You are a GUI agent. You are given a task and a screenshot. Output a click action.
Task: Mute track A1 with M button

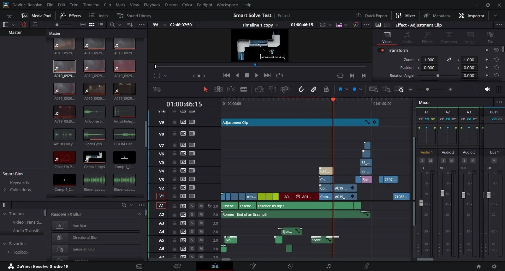pyautogui.click(x=201, y=206)
